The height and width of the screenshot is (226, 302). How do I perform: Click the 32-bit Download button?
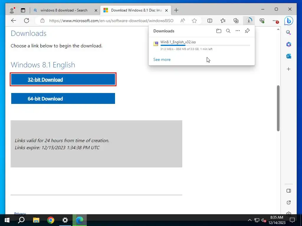(x=63, y=79)
